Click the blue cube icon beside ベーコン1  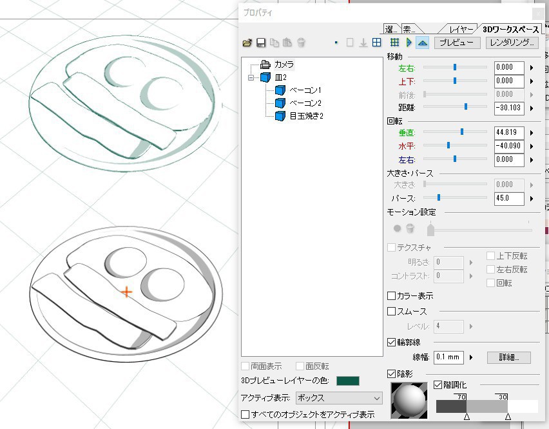(x=280, y=90)
